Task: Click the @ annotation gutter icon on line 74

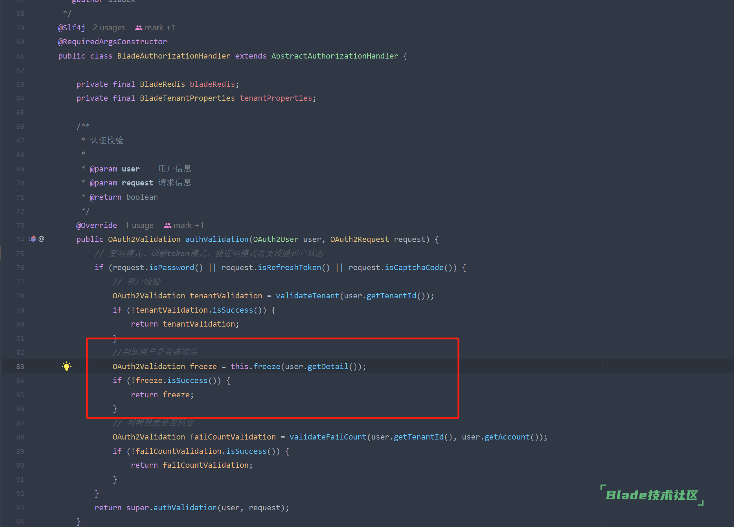Action: click(41, 239)
